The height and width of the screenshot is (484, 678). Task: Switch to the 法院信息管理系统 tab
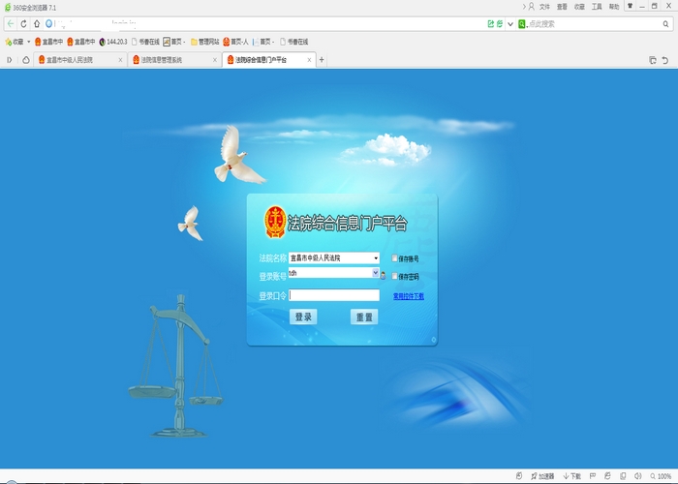click(x=174, y=60)
